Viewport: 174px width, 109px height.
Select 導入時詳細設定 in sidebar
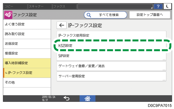(27, 63)
